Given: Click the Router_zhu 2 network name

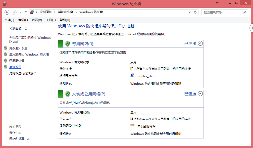Looking at the screenshot, I should coord(147,76).
